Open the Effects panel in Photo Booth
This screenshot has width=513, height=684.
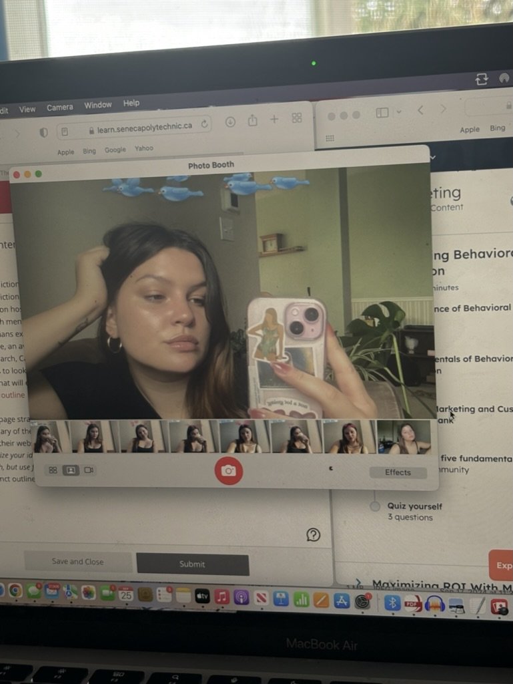(x=398, y=472)
